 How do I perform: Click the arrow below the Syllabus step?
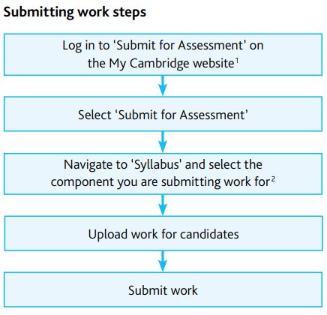point(163,205)
